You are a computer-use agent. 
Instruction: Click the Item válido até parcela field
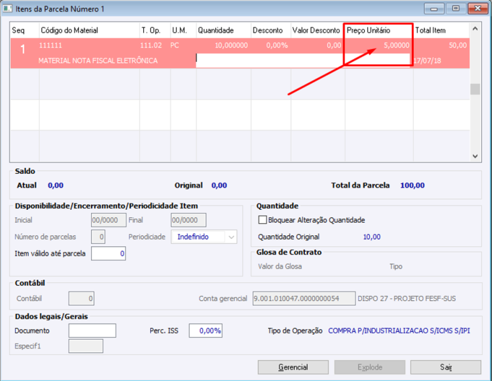click(109, 253)
